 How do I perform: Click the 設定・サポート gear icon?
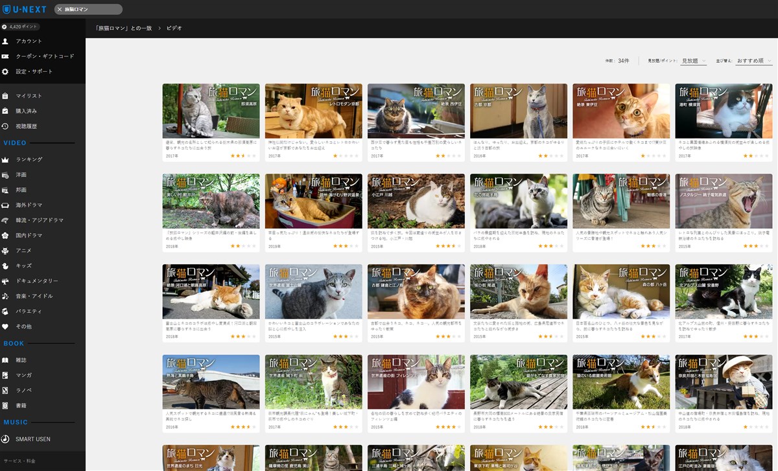(x=5, y=71)
